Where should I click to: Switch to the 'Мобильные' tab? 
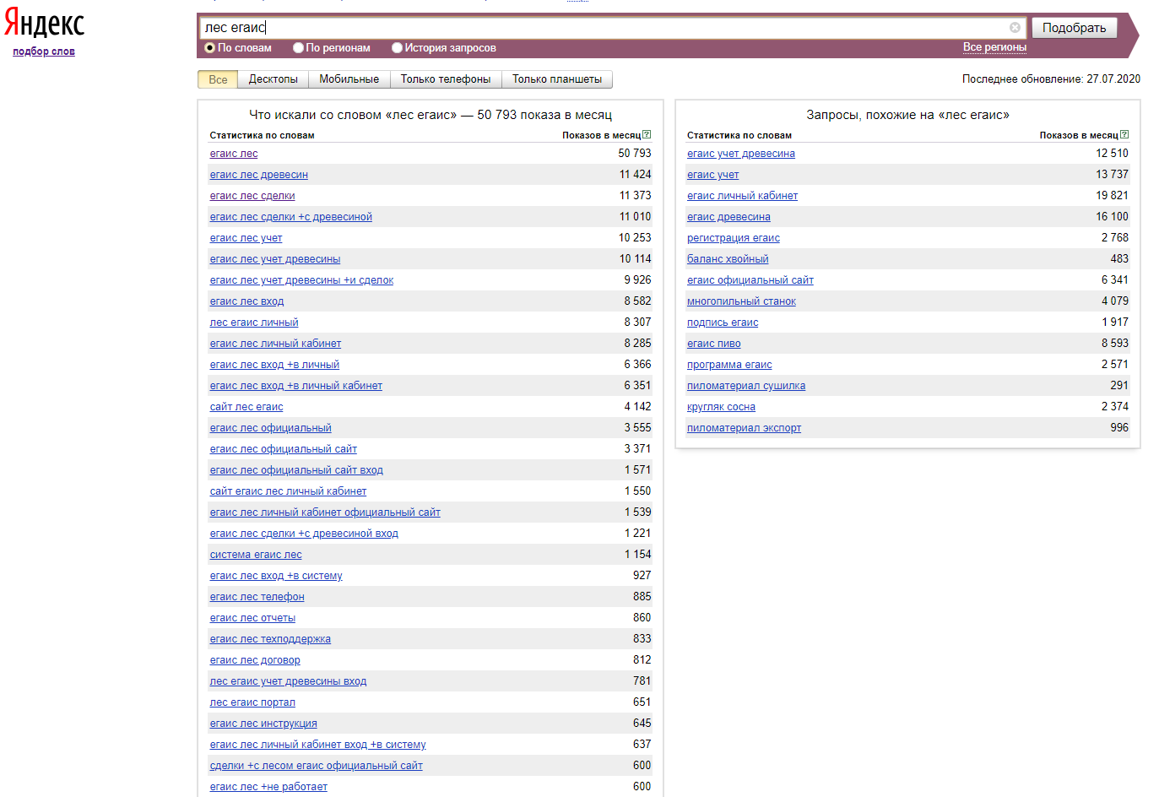(x=349, y=79)
